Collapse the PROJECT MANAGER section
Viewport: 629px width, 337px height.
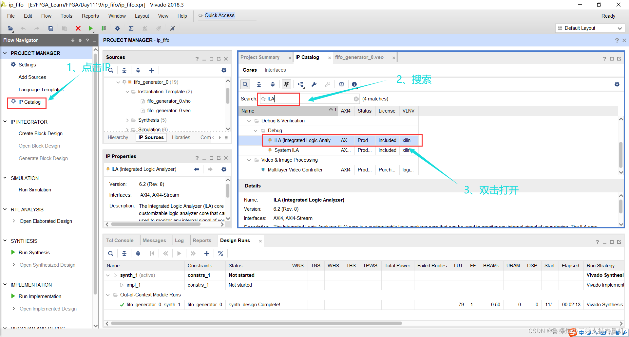click(x=5, y=53)
